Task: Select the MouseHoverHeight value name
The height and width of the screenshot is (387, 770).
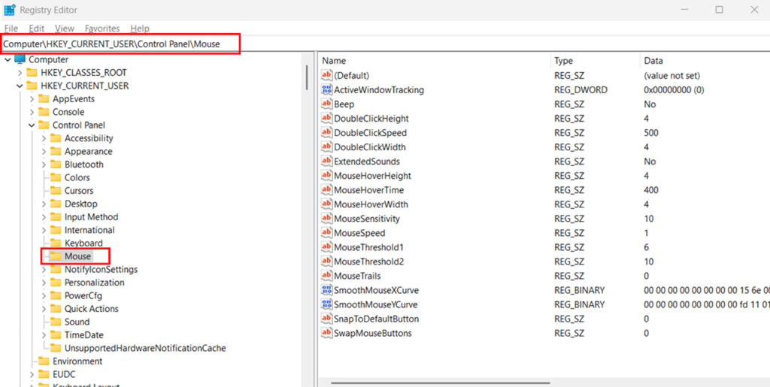Action: (372, 176)
